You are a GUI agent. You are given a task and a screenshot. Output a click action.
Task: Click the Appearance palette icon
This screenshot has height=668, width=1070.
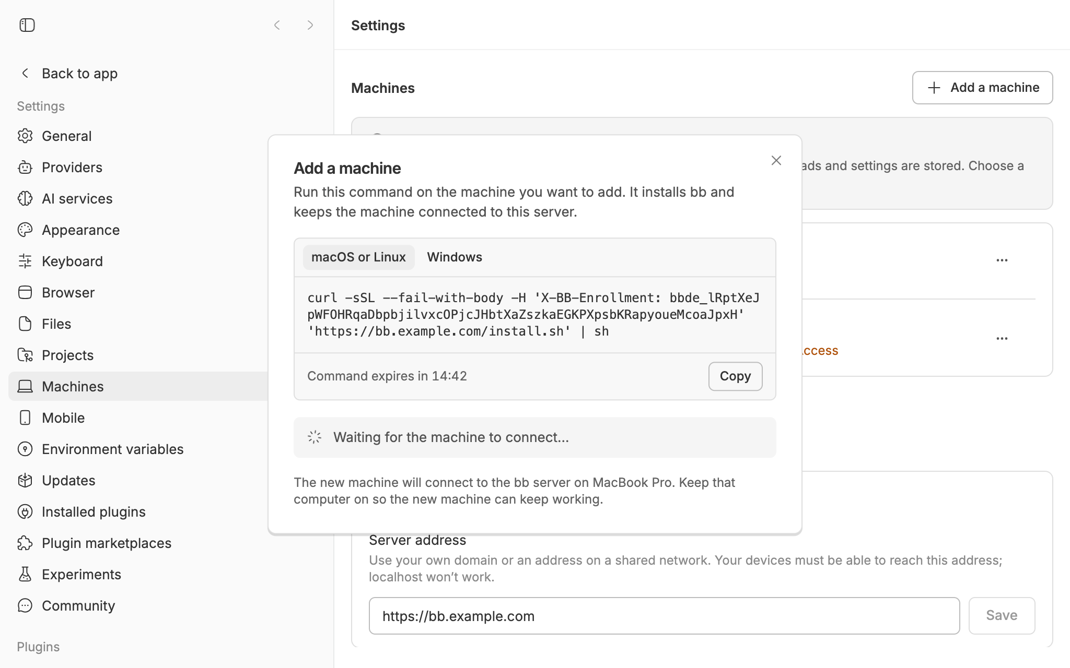pyautogui.click(x=25, y=230)
